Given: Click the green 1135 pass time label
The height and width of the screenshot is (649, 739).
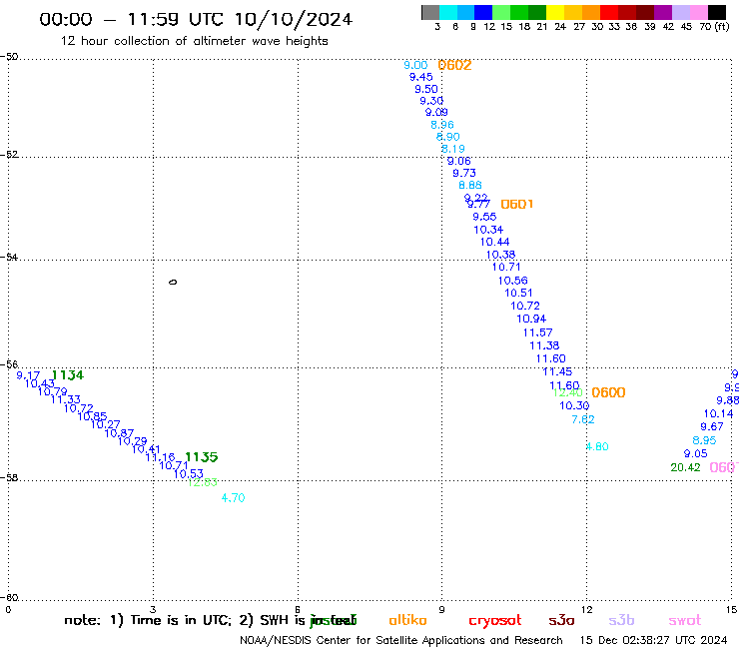Looking at the screenshot, I should point(202,457).
